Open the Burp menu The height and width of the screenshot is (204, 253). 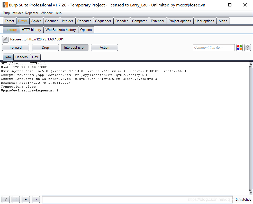click(x=6, y=13)
